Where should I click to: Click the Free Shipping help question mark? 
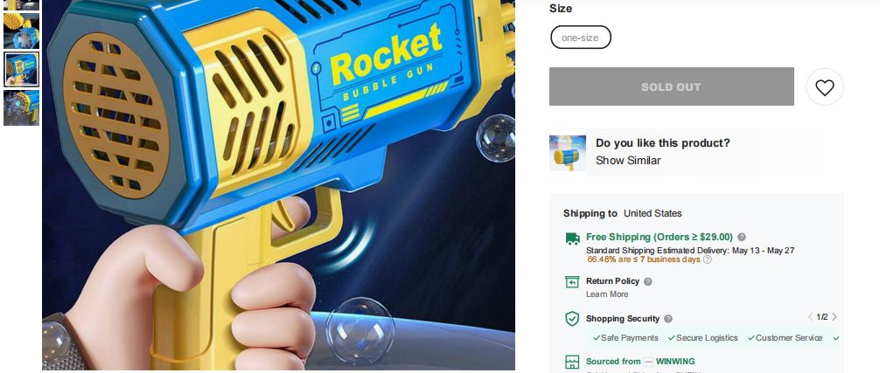coord(742,237)
